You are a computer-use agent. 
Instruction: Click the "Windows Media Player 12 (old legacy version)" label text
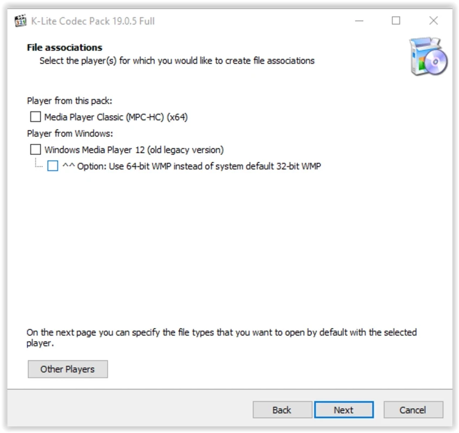(134, 149)
